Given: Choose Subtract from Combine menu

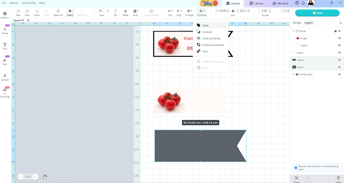Looking at the screenshot, I should click(x=210, y=32).
